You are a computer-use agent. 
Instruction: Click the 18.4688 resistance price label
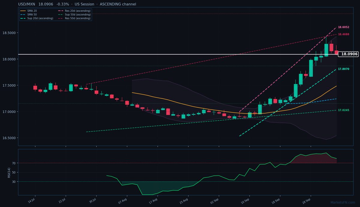(x=343, y=34)
